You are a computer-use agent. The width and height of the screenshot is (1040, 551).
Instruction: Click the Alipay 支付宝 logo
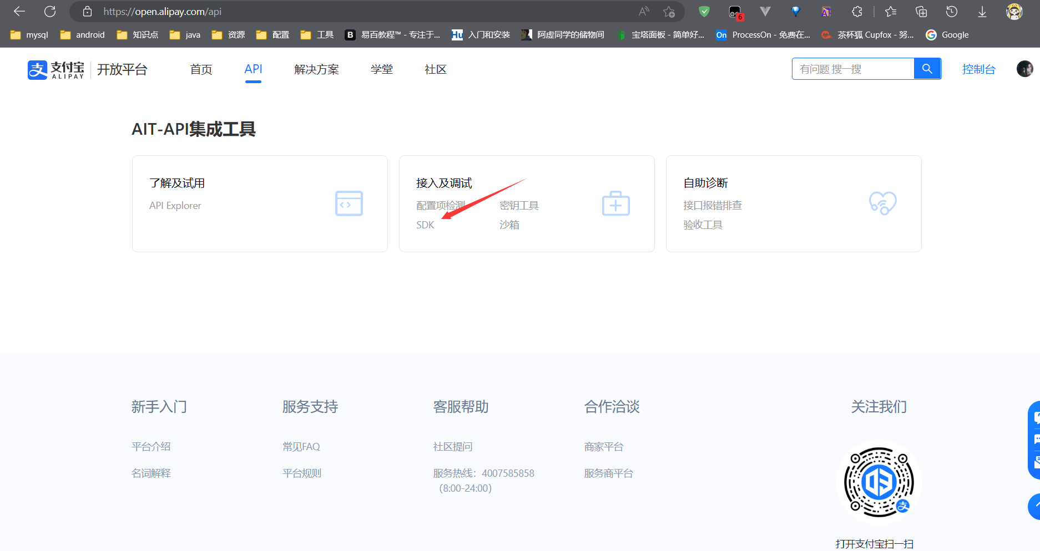click(56, 70)
